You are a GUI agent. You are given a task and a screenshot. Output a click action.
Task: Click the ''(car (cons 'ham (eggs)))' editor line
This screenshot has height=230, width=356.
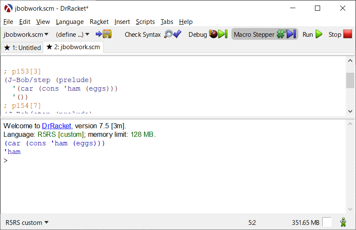65,88
